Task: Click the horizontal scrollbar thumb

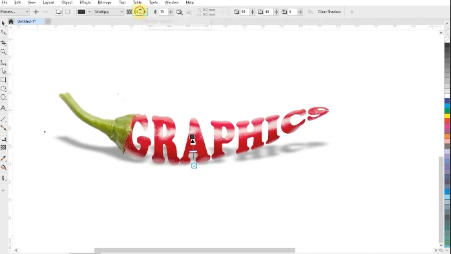Action: pyautogui.click(x=194, y=250)
